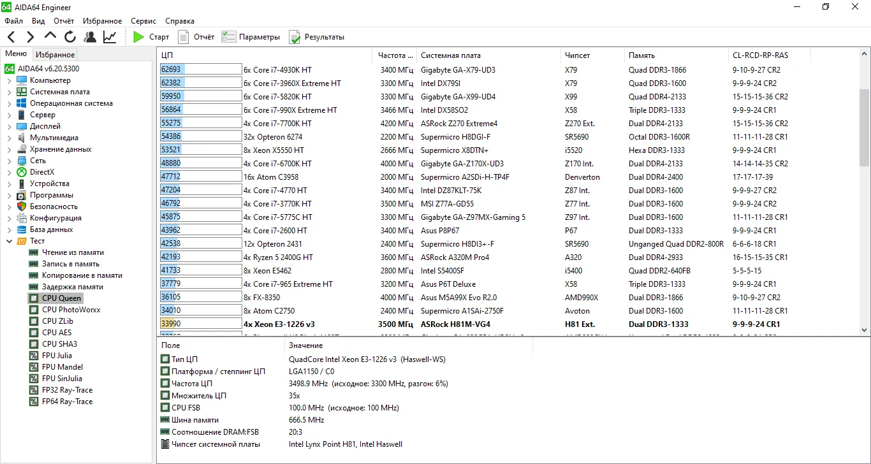Go up one level with the up arrow icon
This screenshot has height=464, width=871.
coord(50,37)
